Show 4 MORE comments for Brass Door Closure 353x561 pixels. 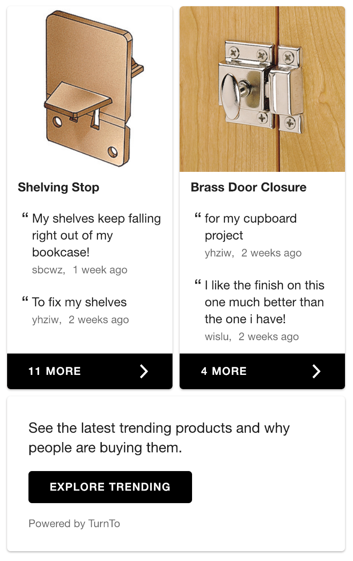(x=224, y=371)
